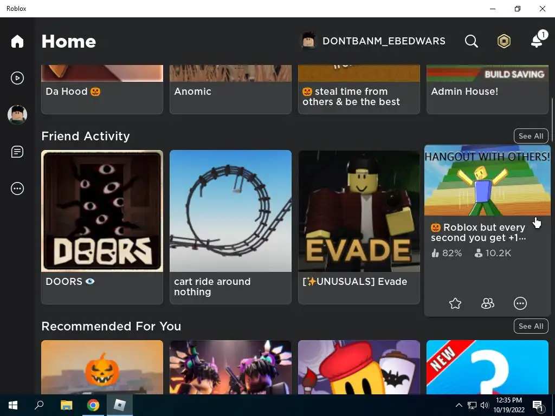Click See All for Recommended For You
Viewport: 555px width, 416px height.
531,326
